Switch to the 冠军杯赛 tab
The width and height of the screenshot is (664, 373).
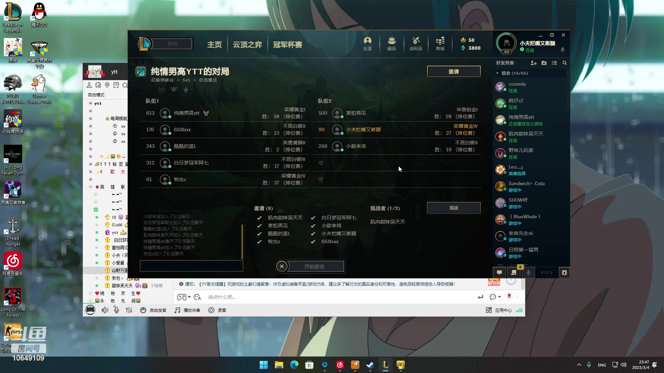(287, 45)
